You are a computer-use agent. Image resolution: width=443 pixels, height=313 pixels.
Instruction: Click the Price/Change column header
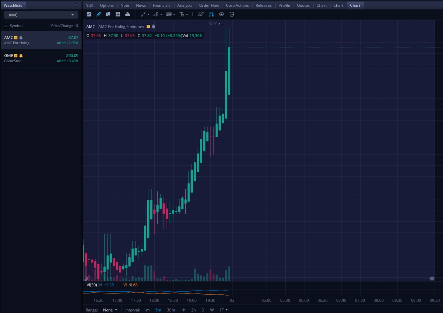62,26
